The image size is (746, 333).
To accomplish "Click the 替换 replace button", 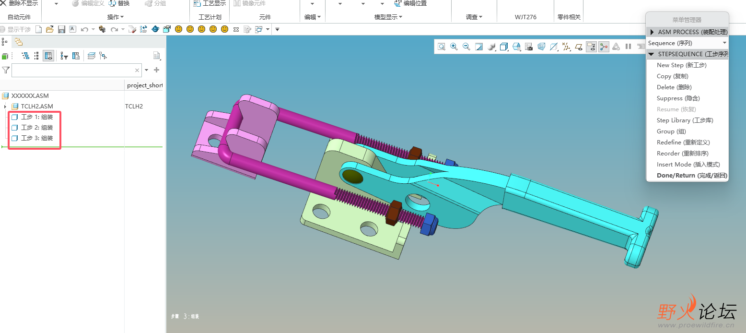I will 119,3.
